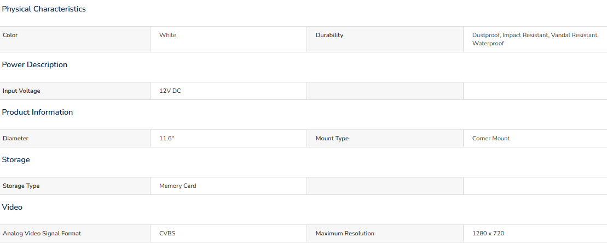
Task: Click the Color label cell
Action: [x=75, y=39]
